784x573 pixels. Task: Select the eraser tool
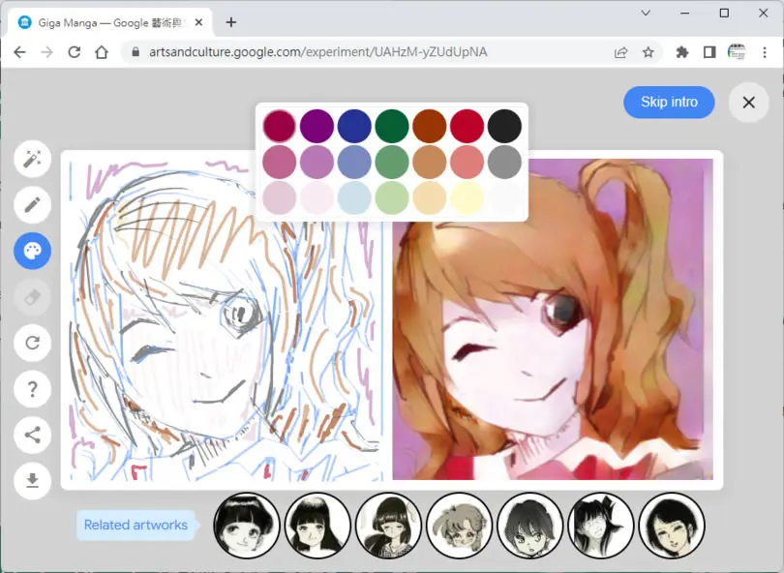(33, 297)
